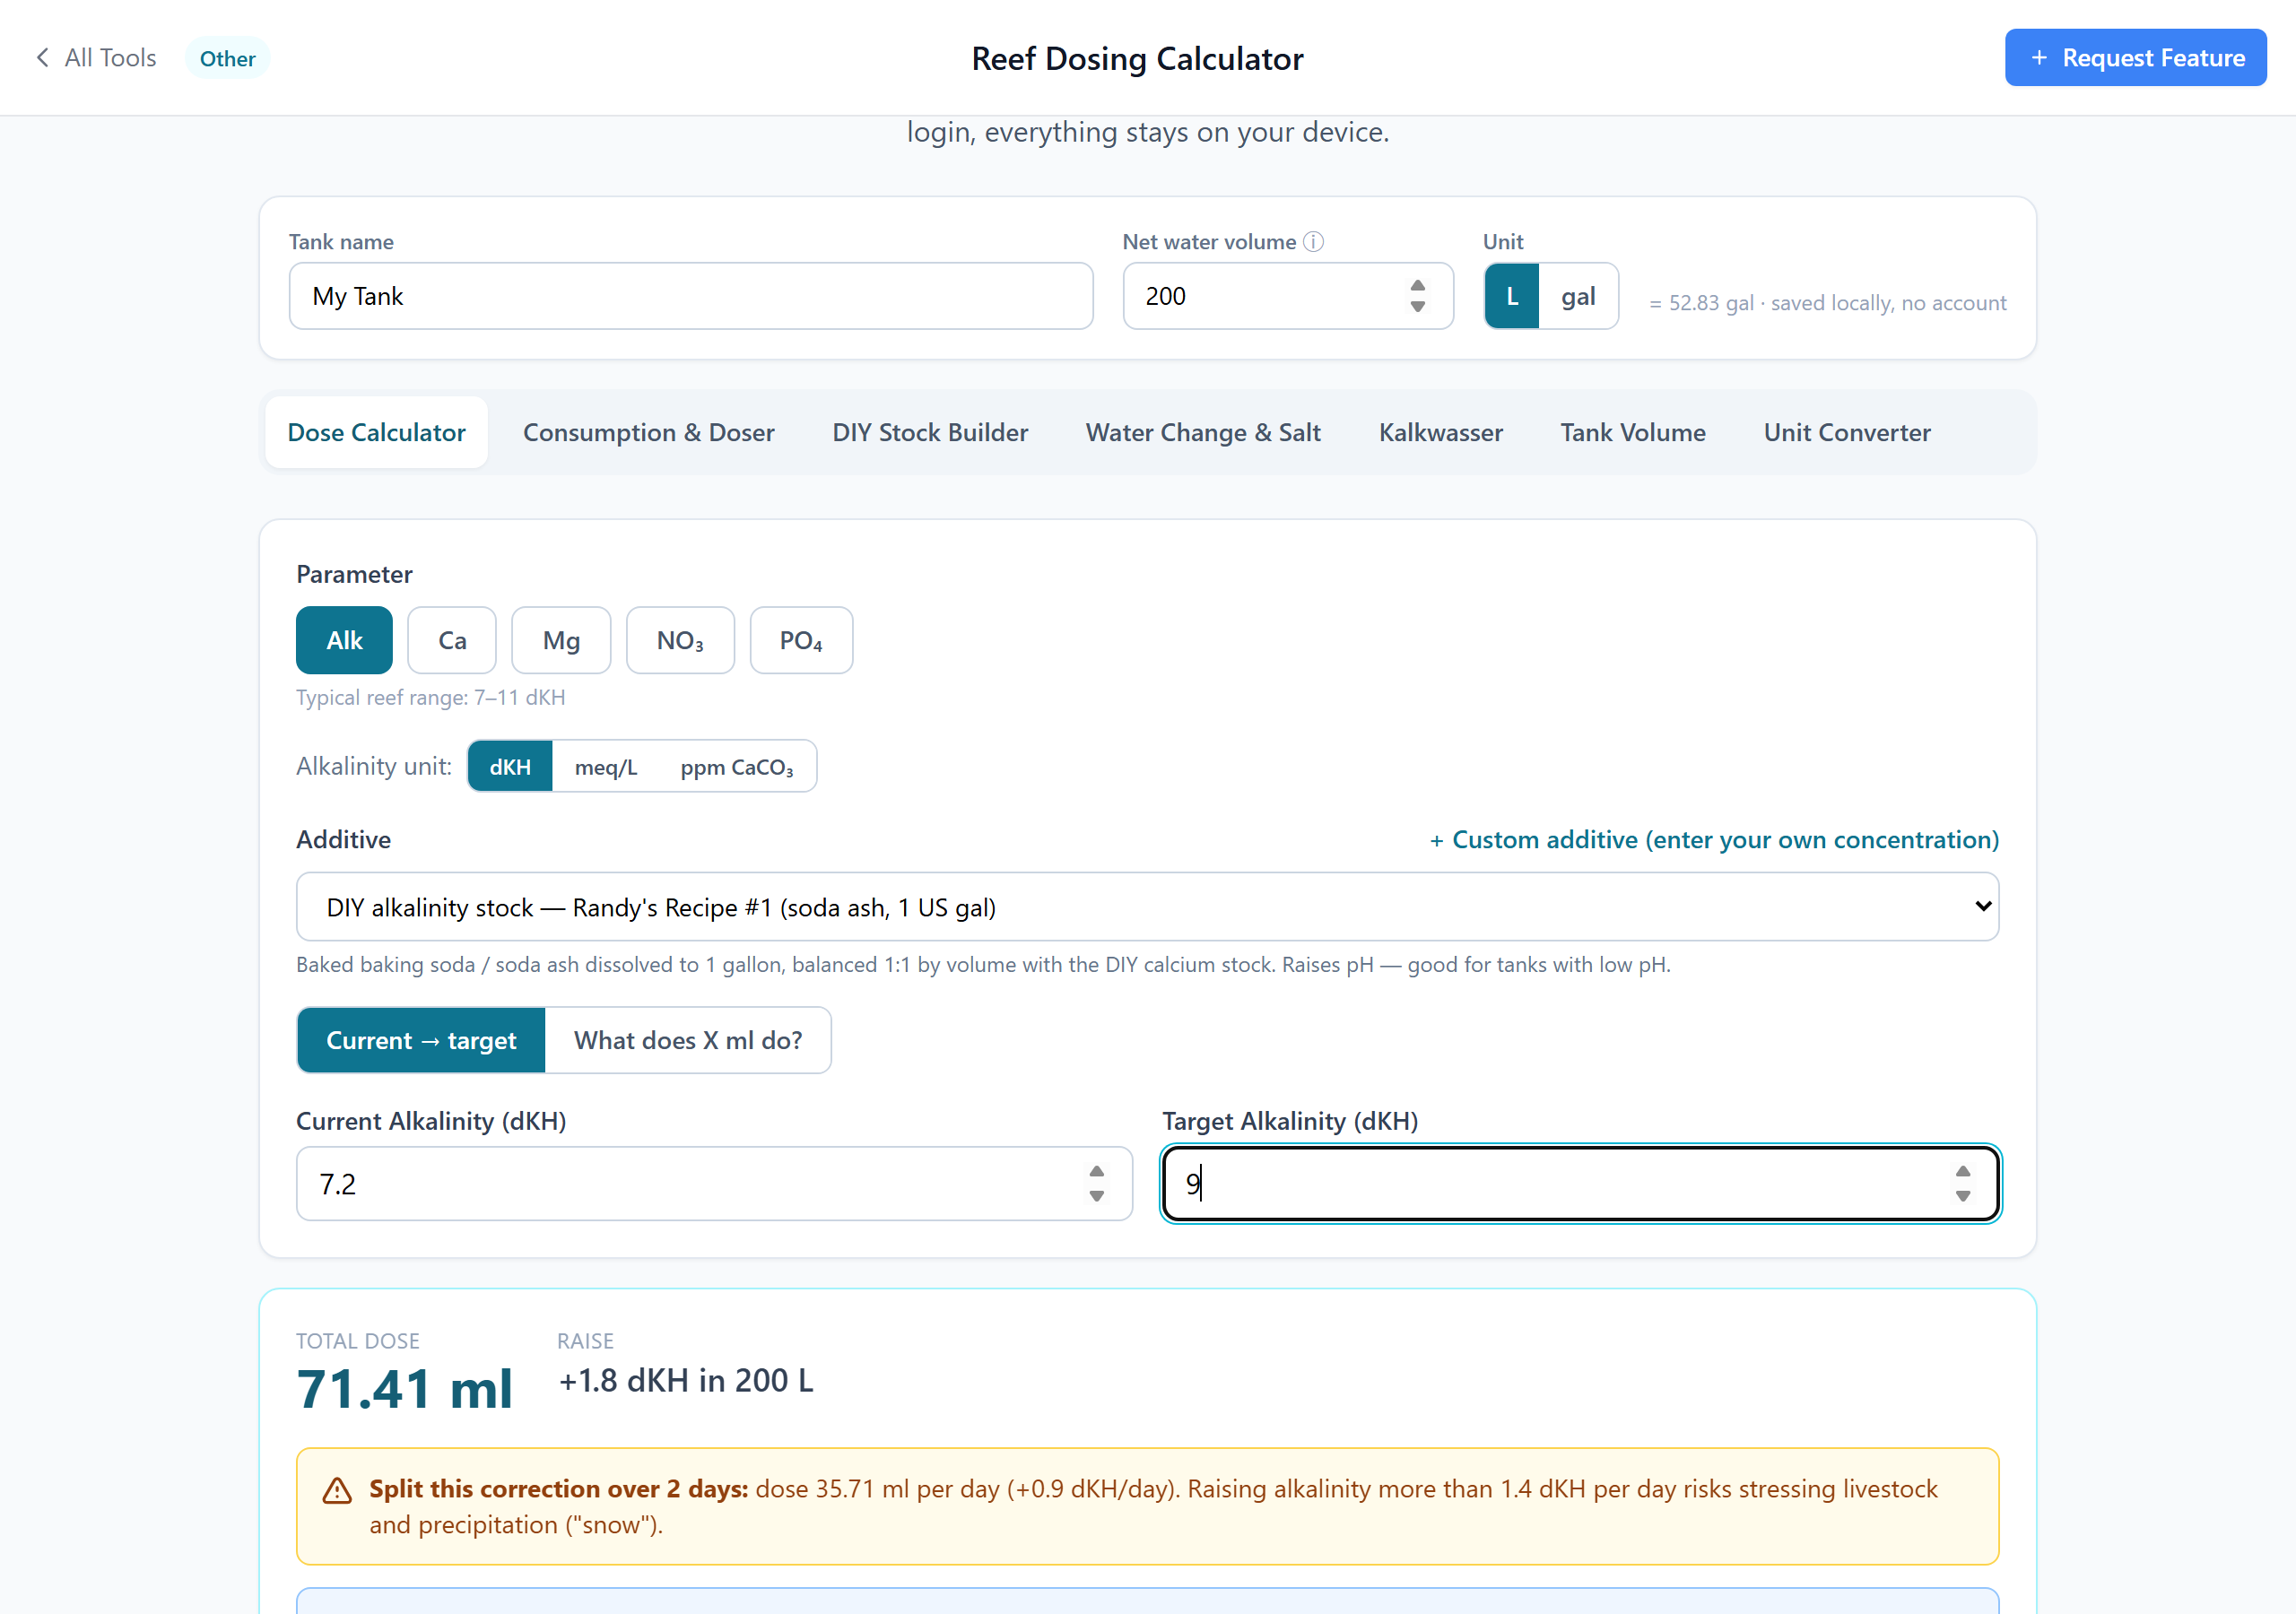Open the Kalkwasser tab
Screen dimensions: 2296x1614
click(1440, 433)
